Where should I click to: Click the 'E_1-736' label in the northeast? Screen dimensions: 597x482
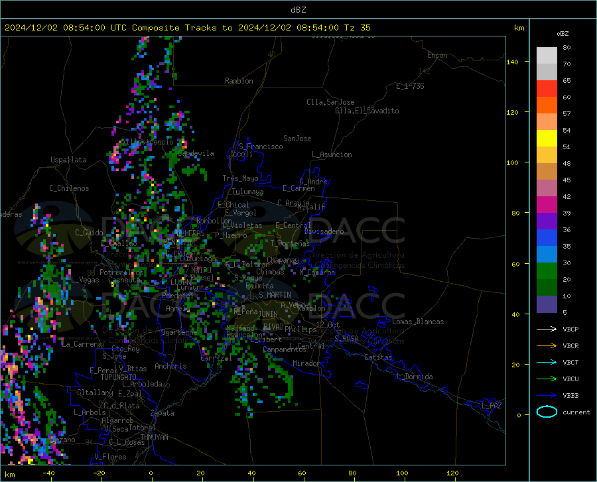pos(410,86)
